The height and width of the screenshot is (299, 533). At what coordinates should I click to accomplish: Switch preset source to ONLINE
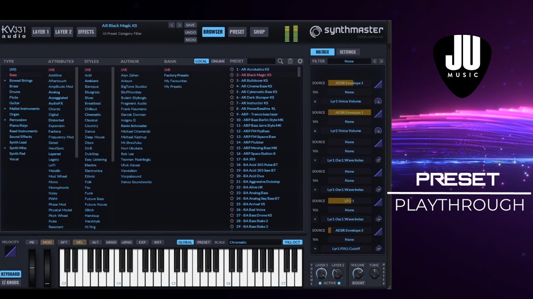tap(218, 61)
